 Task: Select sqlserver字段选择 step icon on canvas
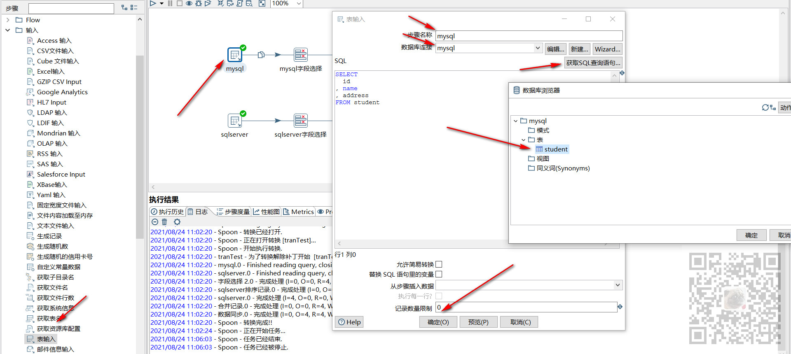pyautogui.click(x=301, y=120)
